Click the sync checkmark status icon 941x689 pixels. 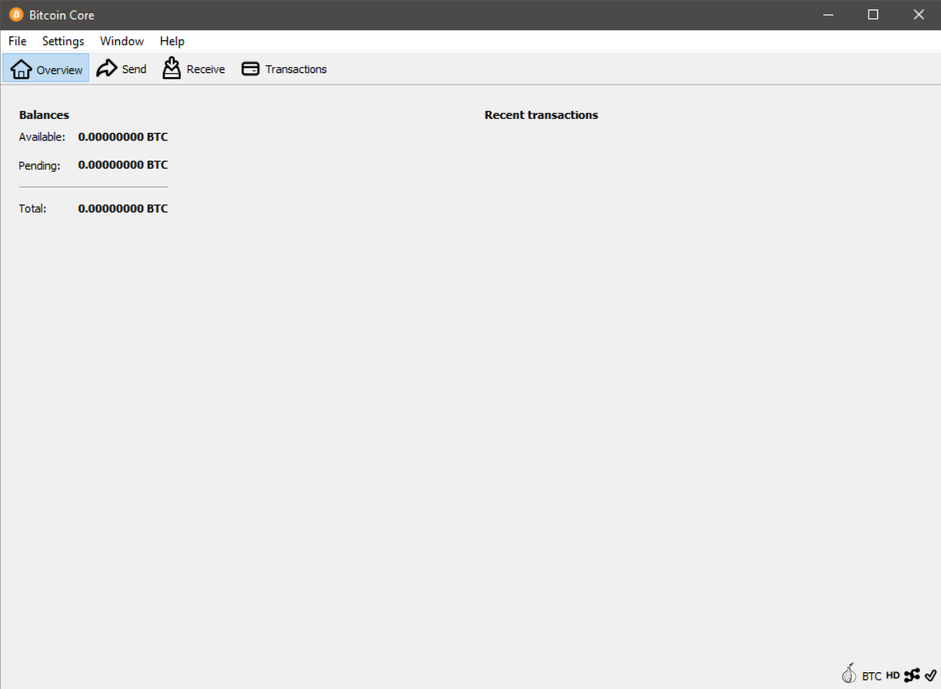[x=930, y=676]
